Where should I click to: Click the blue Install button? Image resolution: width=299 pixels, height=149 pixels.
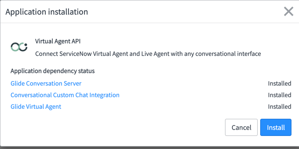276,127
